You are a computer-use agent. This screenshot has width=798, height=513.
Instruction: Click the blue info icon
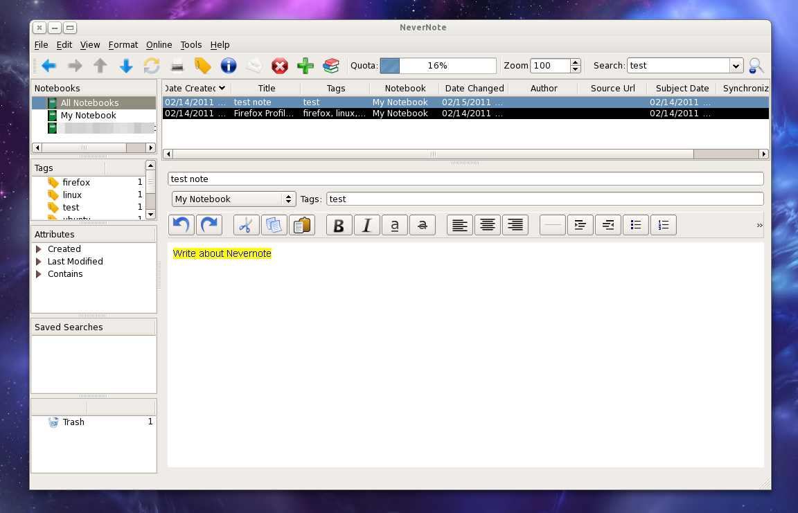pyautogui.click(x=229, y=66)
